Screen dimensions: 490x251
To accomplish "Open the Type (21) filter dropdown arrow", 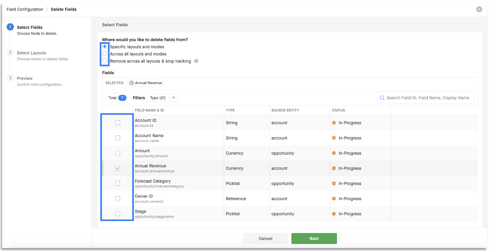I will point(174,98).
